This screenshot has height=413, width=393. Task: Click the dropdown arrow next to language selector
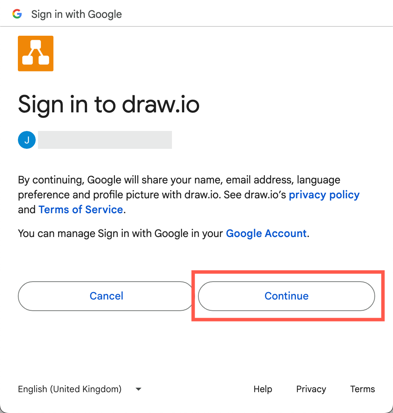coord(138,389)
